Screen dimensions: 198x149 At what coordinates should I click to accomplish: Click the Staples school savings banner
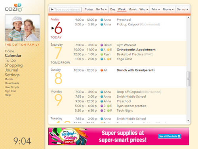click(x=119, y=136)
